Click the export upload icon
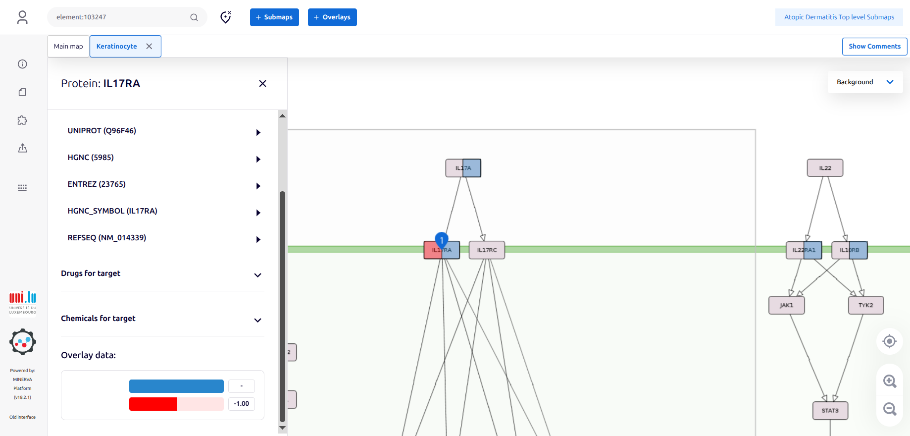Image resolution: width=910 pixels, height=436 pixels. pos(22,148)
